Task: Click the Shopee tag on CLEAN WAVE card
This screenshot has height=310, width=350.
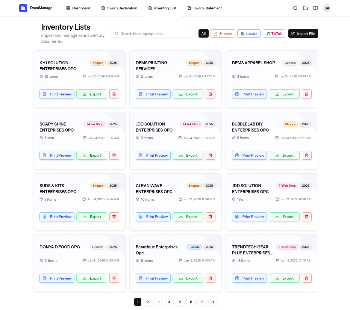Action: pos(194,186)
